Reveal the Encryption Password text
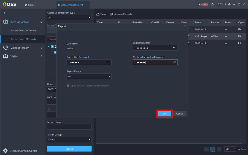This screenshot has width=248, height=155. 108,62
